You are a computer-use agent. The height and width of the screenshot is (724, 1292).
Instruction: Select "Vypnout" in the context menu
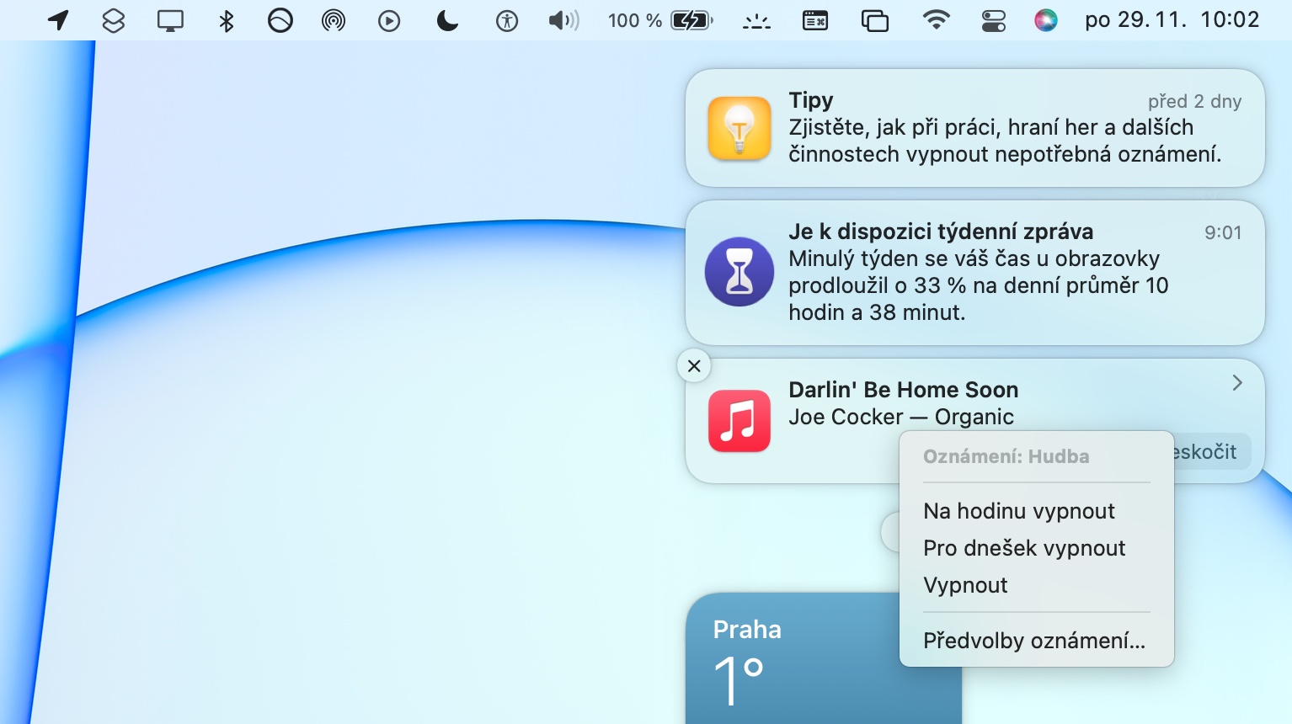(x=965, y=585)
